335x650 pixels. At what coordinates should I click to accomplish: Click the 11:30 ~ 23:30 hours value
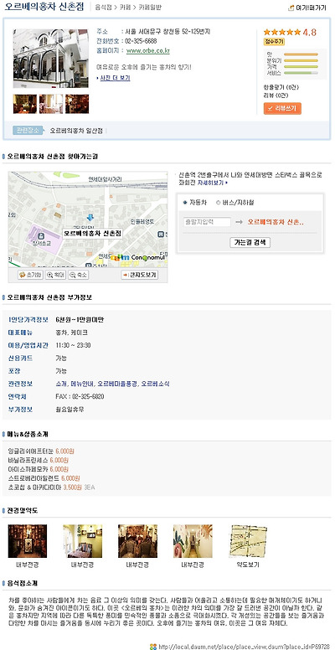pyautogui.click(x=73, y=345)
